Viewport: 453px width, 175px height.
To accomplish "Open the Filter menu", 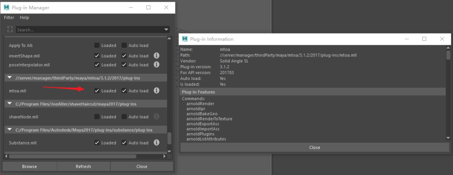I will coord(9,17).
